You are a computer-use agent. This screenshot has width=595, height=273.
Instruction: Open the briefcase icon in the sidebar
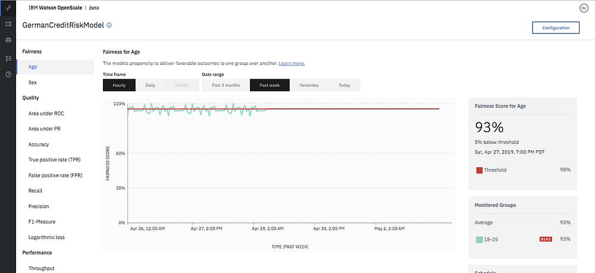click(8, 40)
